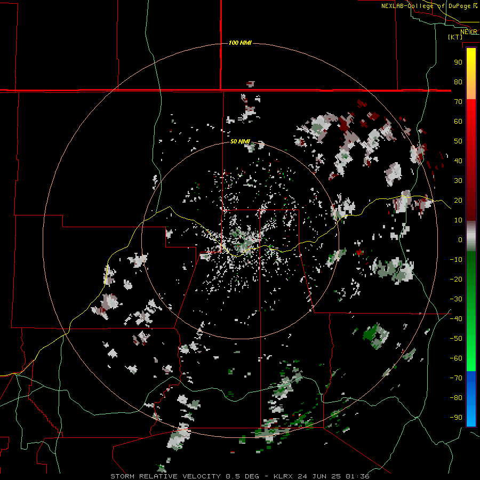Click the 20 value on velocity scale
The image size is (480, 480).
(458, 201)
